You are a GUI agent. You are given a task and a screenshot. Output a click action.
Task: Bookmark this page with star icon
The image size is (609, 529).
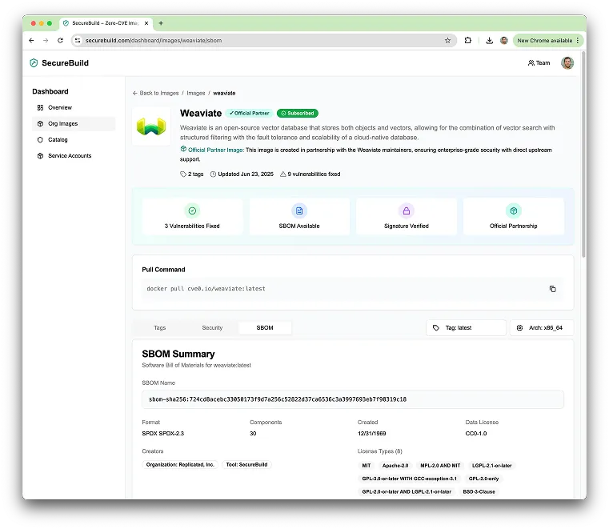point(447,40)
